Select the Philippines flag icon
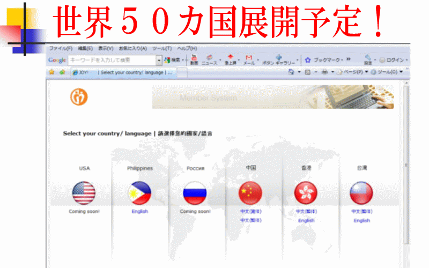The width and height of the screenshot is (429, 268). pos(139,193)
